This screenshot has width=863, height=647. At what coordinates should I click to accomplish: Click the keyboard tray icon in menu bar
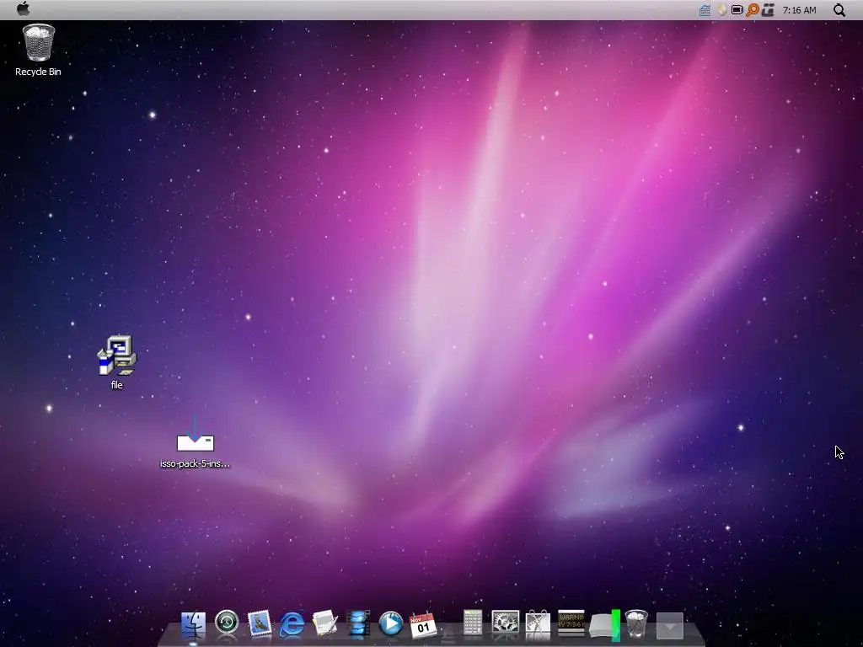[705, 10]
